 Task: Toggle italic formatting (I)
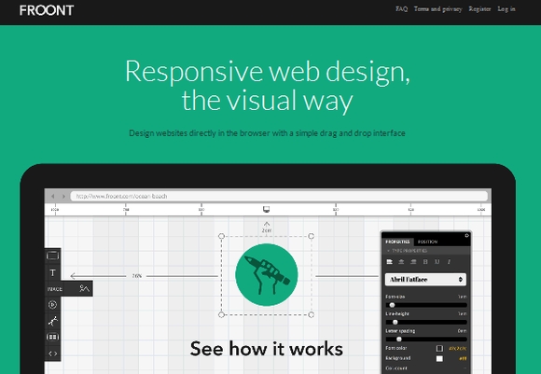(x=449, y=262)
